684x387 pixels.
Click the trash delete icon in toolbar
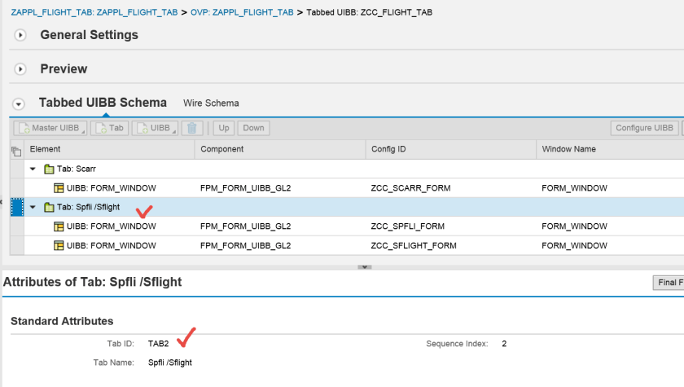(x=191, y=128)
